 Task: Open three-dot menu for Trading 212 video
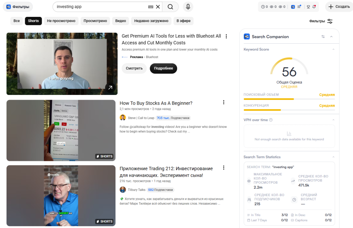click(x=223, y=168)
